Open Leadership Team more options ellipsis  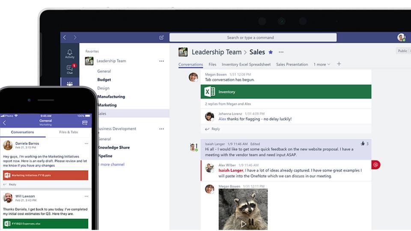(161, 61)
